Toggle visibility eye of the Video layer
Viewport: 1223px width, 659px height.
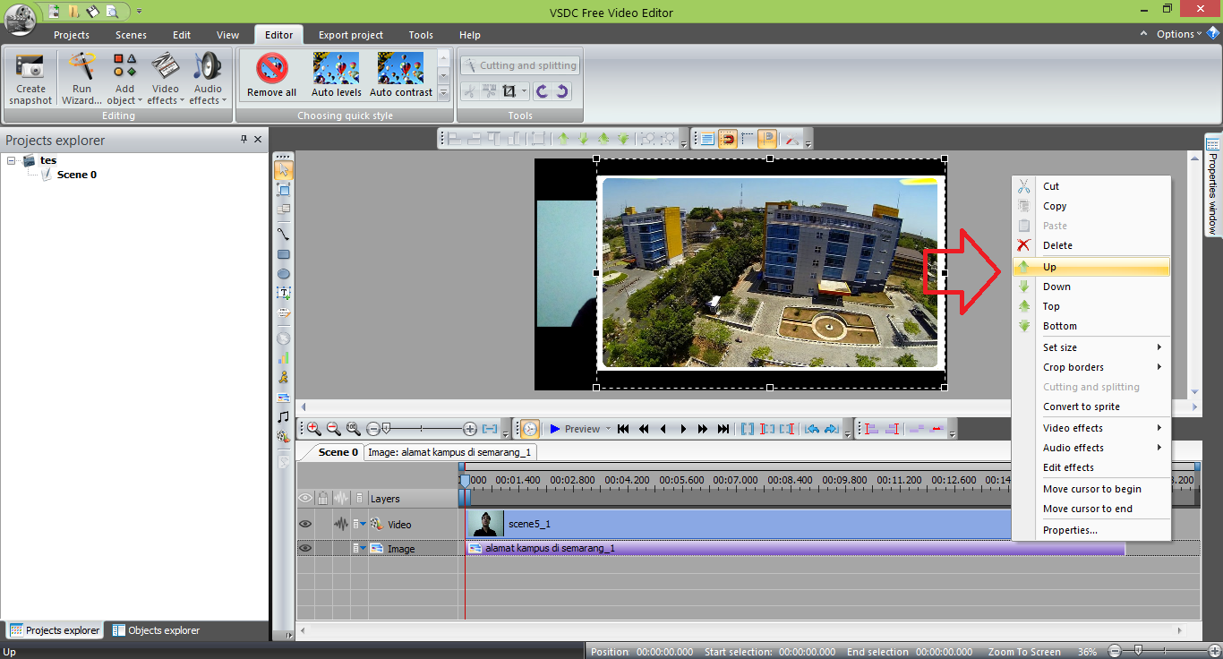point(305,524)
